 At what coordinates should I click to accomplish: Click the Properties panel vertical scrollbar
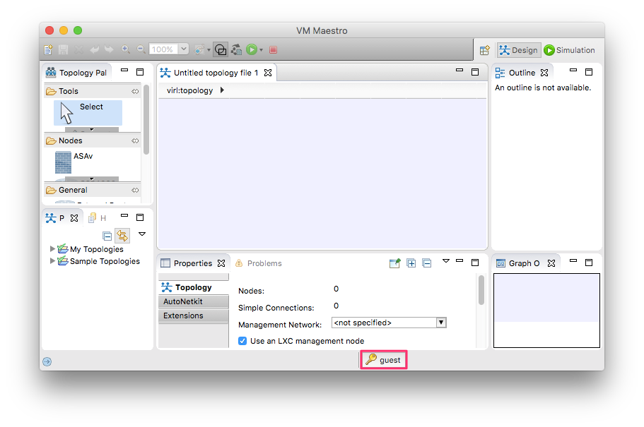coord(481,290)
